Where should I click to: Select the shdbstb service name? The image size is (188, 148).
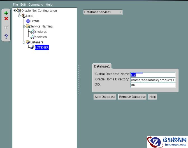click(x=41, y=37)
